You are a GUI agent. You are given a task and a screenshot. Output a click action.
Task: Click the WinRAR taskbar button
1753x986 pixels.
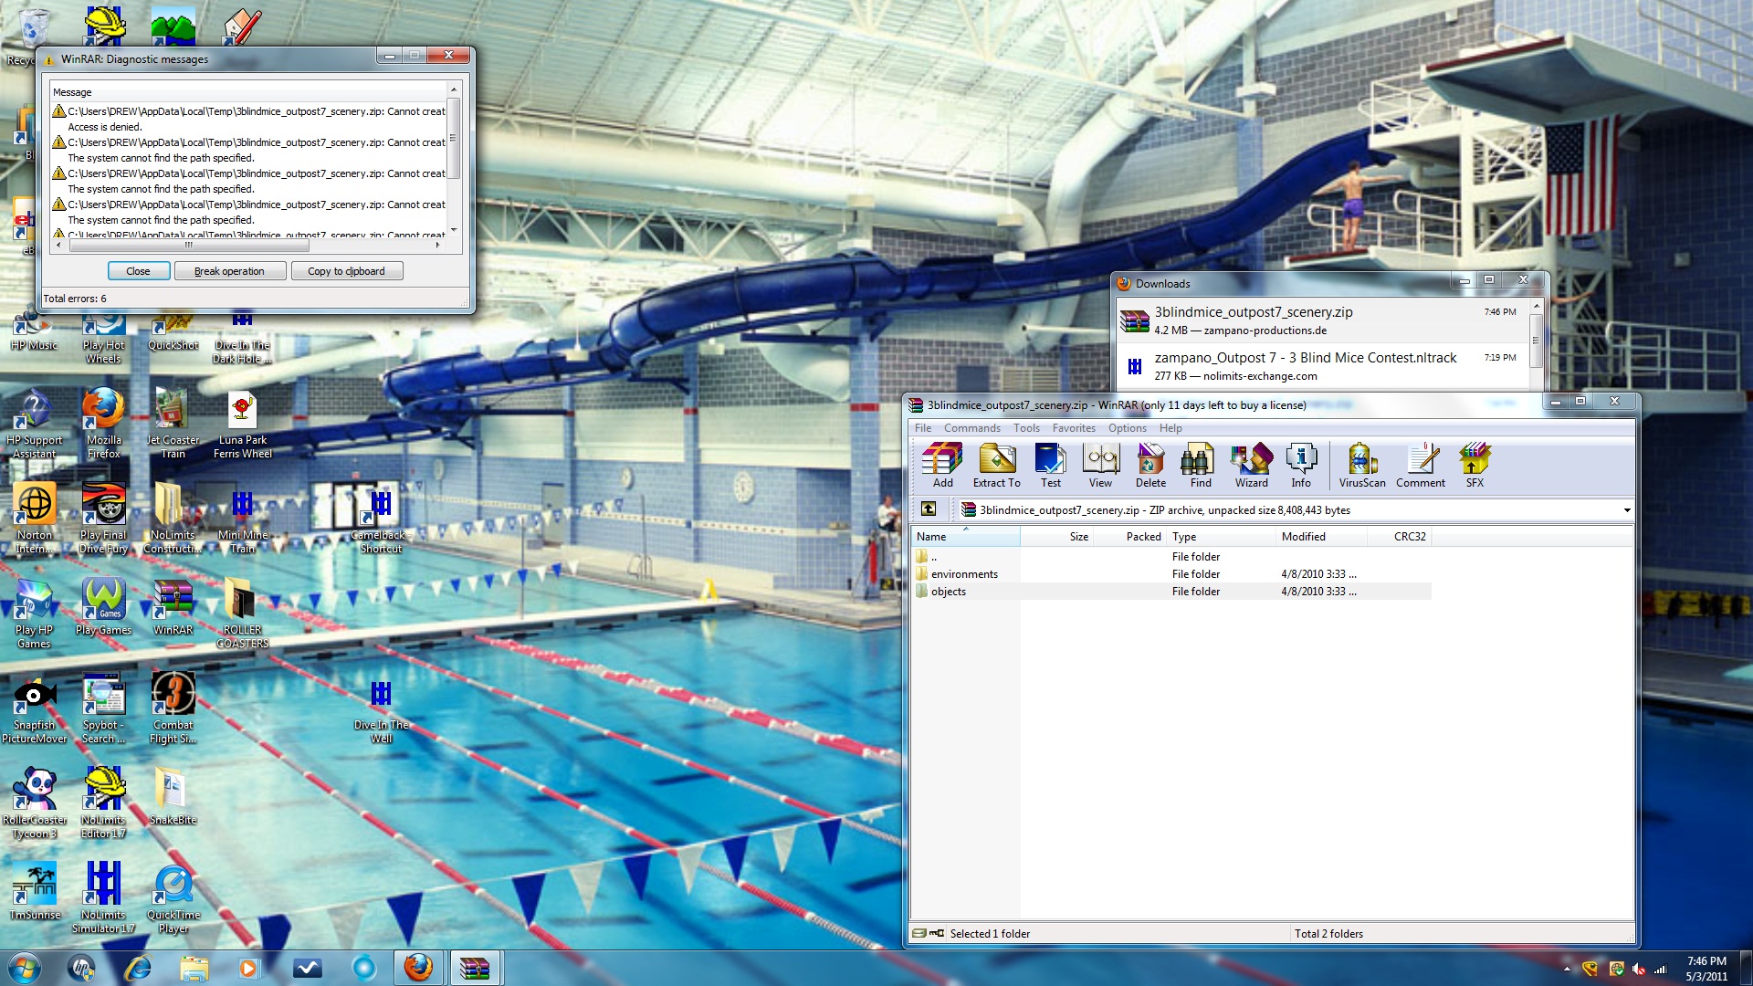(x=474, y=968)
